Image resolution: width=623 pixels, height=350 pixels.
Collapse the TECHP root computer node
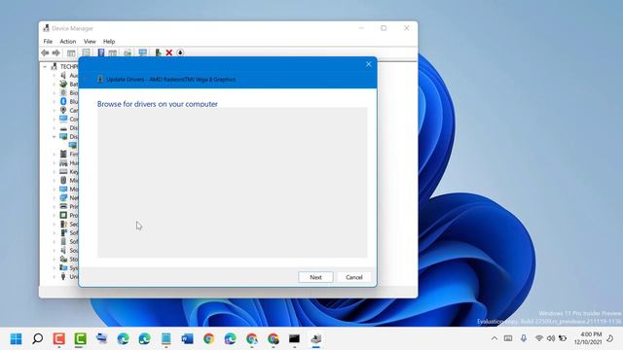[x=45, y=67]
